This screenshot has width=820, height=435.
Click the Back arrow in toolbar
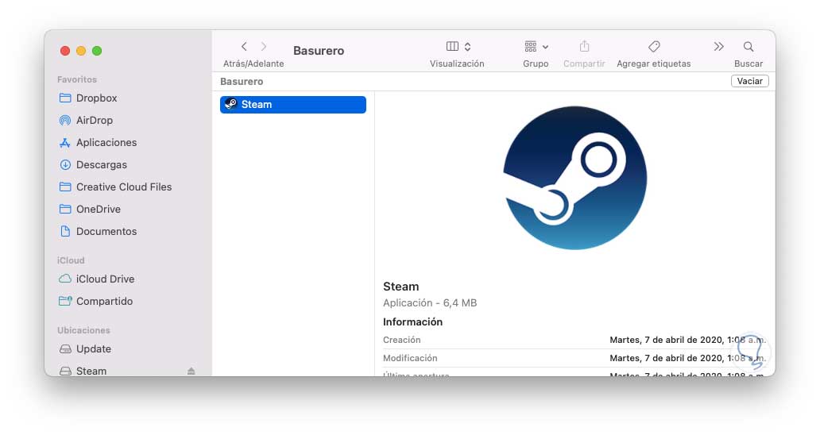(244, 47)
